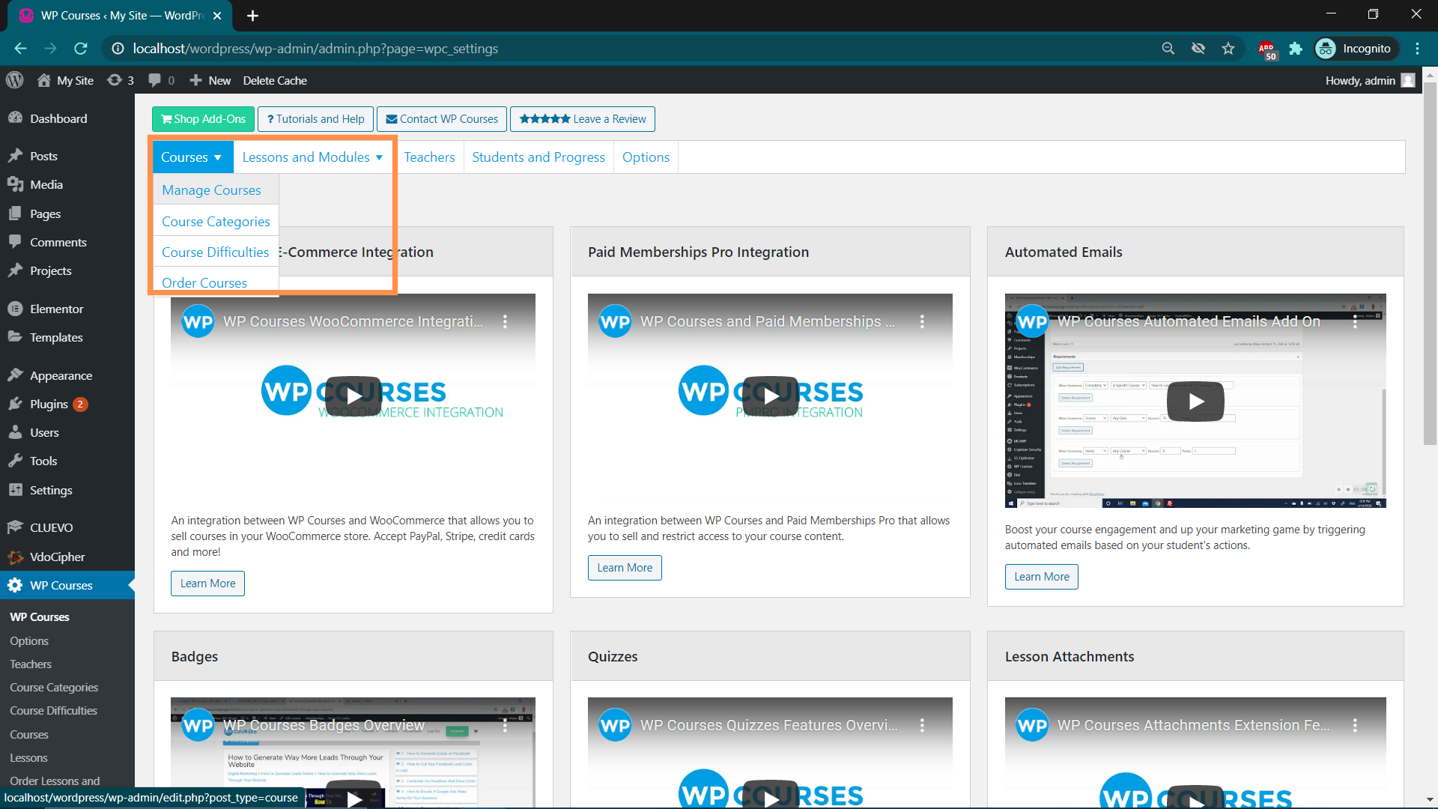The height and width of the screenshot is (809, 1438).
Task: Play Paid Memberships Pro video
Action: [771, 396]
